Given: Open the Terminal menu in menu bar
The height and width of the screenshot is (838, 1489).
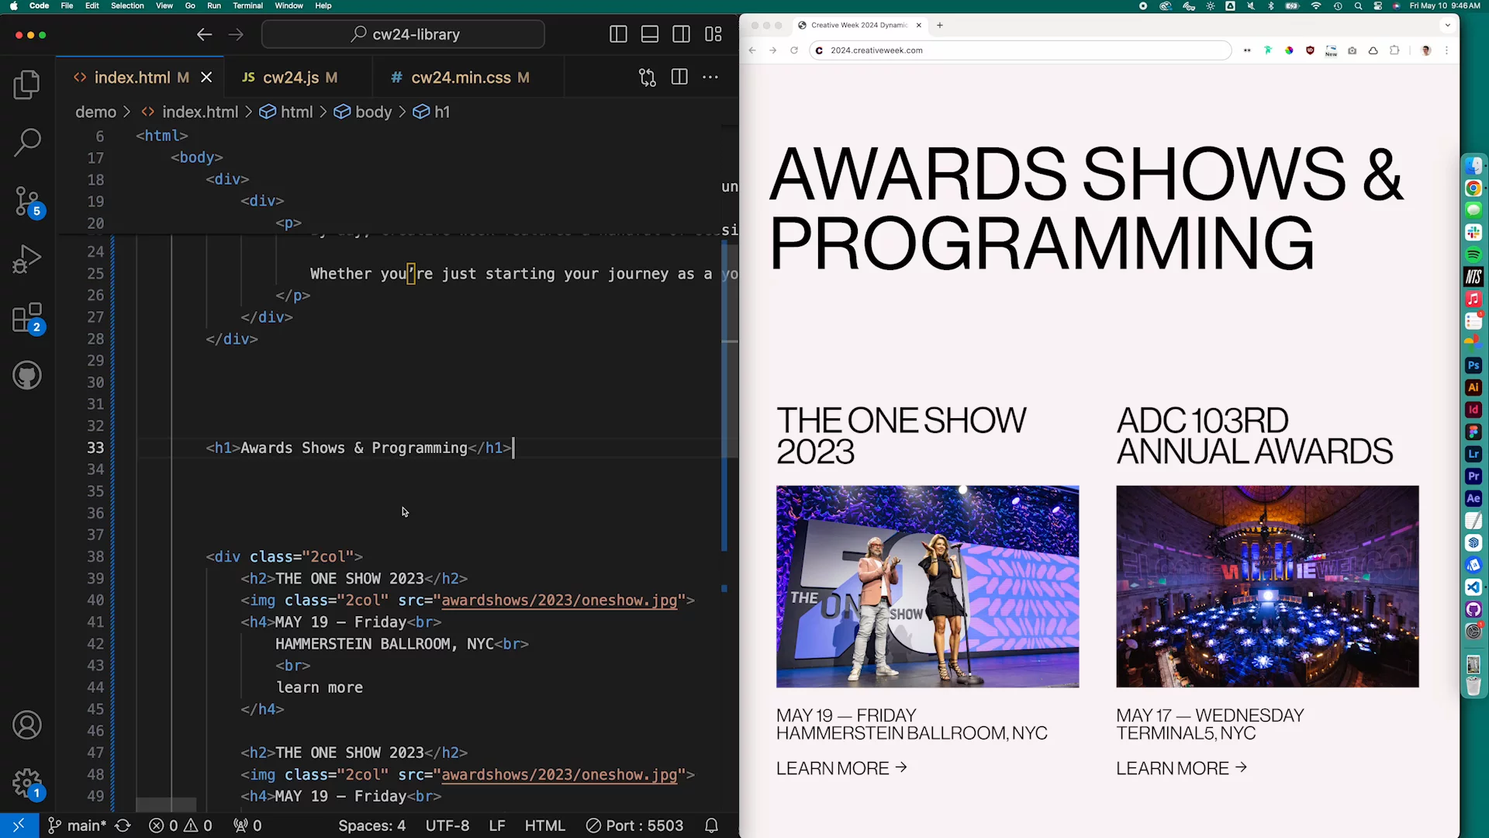Looking at the screenshot, I should click(x=247, y=5).
